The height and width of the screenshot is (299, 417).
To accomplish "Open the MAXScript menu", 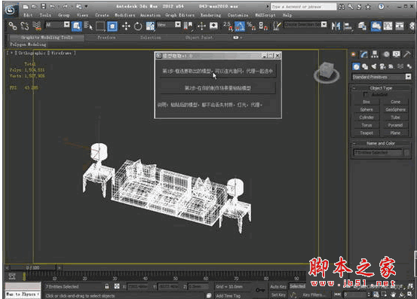I will 265,15.
